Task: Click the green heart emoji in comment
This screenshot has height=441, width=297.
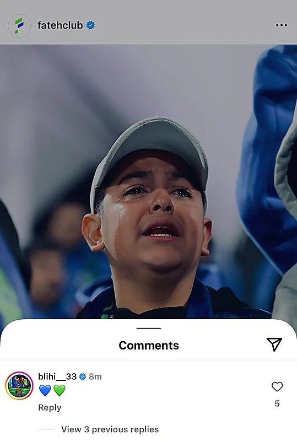Action: [60, 390]
